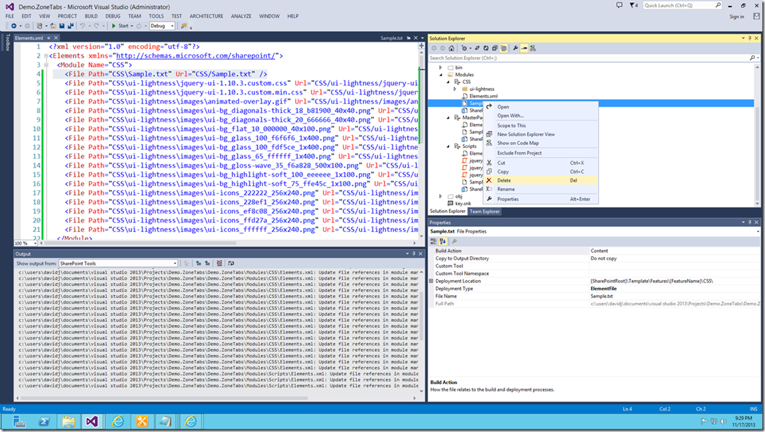Toggle Preview Selected Items in Solution Explorer
This screenshot has height=432, width=765.
tap(524, 49)
